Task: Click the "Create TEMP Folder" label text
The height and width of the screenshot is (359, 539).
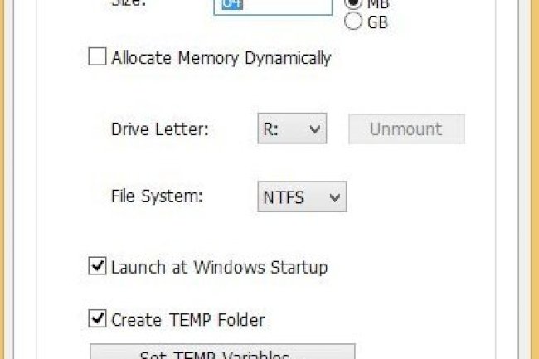Action: pos(187,319)
